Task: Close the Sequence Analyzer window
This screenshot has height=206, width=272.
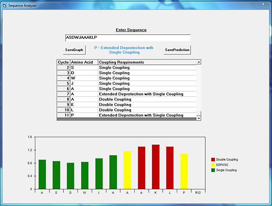Action: [x=263, y=5]
